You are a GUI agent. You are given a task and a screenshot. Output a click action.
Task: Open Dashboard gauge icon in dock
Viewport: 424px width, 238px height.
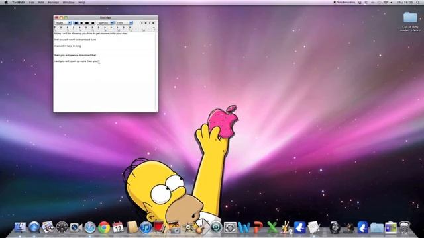[62, 227]
